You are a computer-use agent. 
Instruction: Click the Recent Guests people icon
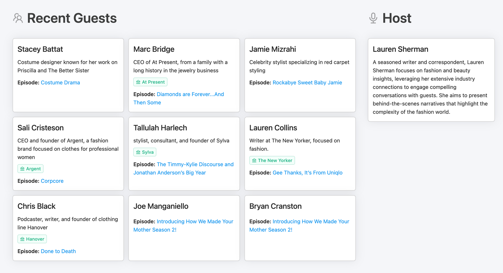18,18
